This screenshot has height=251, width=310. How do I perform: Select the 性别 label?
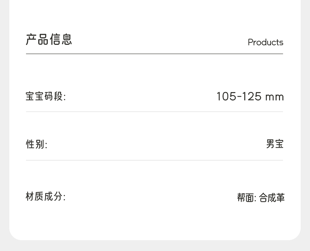pyautogui.click(x=37, y=144)
